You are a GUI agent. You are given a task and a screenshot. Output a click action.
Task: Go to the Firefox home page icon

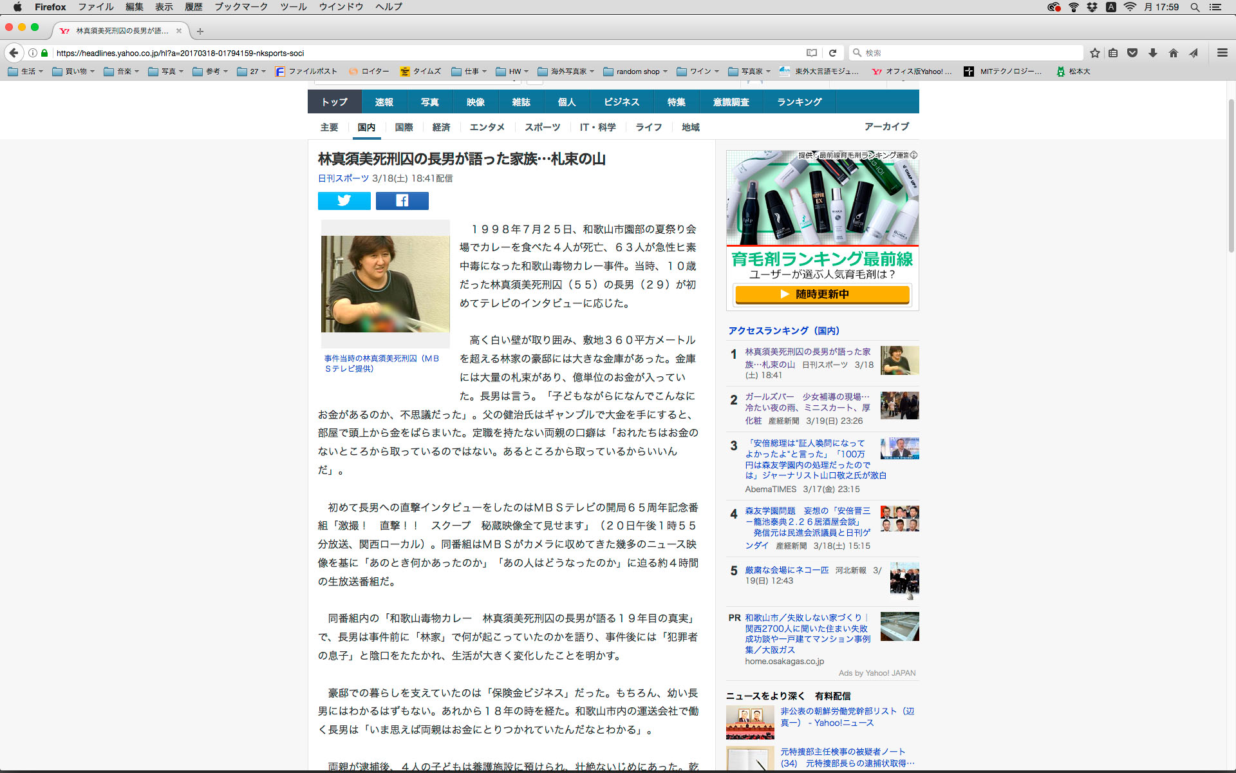point(1173,53)
